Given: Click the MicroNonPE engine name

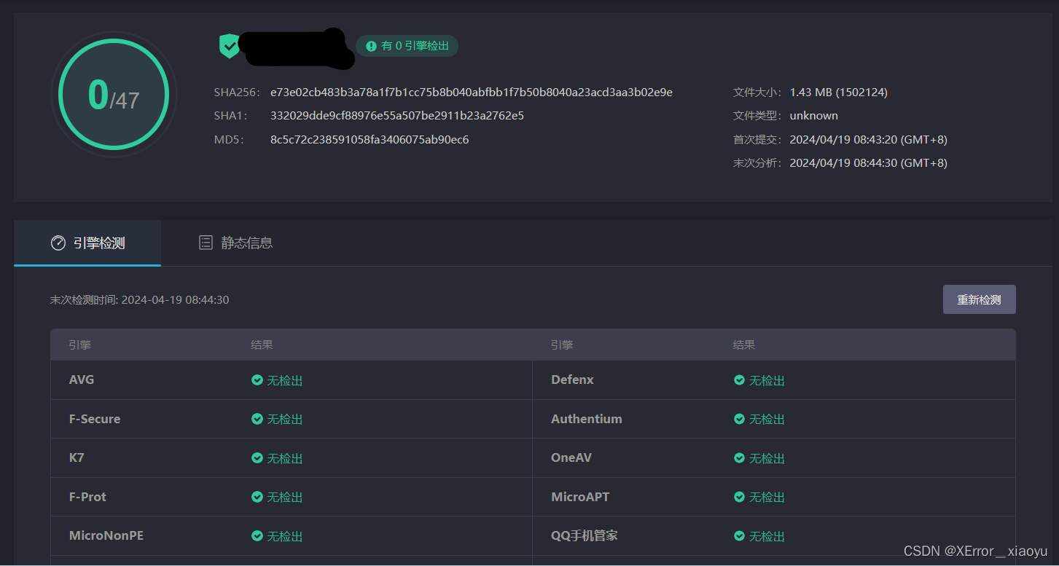Looking at the screenshot, I should [106, 535].
